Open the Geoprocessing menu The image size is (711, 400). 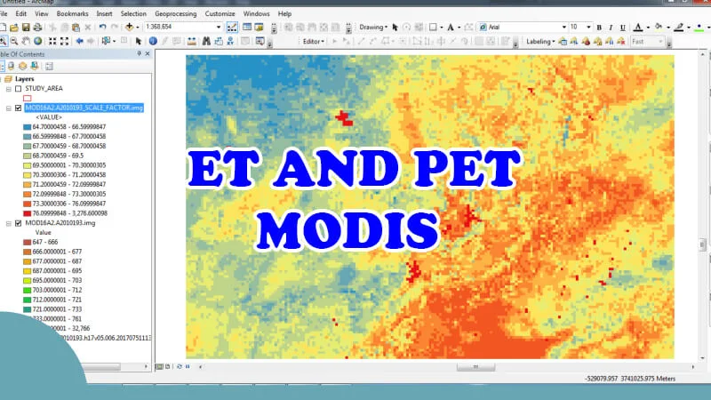(x=176, y=13)
